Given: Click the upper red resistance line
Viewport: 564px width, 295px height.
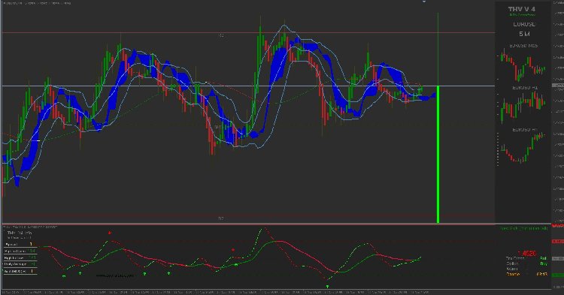Looking at the screenshot, I should coord(248,33).
